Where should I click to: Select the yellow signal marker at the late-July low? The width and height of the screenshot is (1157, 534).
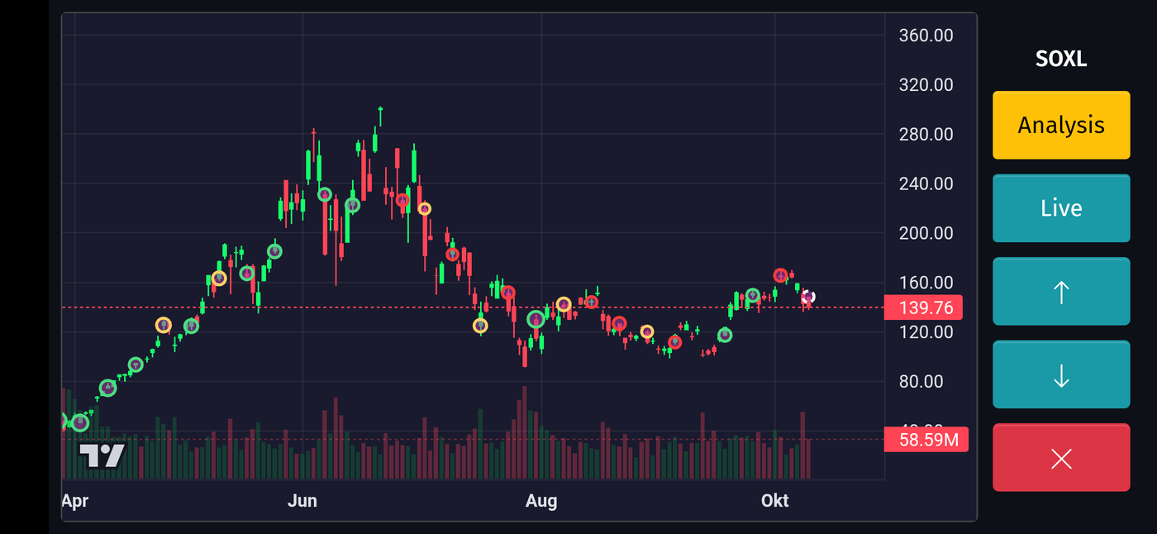480,326
